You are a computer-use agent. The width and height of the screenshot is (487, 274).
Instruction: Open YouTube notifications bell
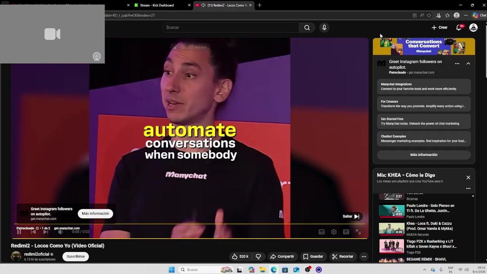pyautogui.click(x=459, y=27)
